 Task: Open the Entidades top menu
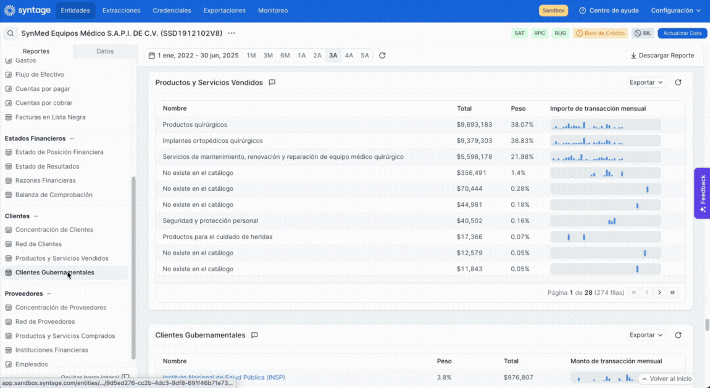pos(75,11)
